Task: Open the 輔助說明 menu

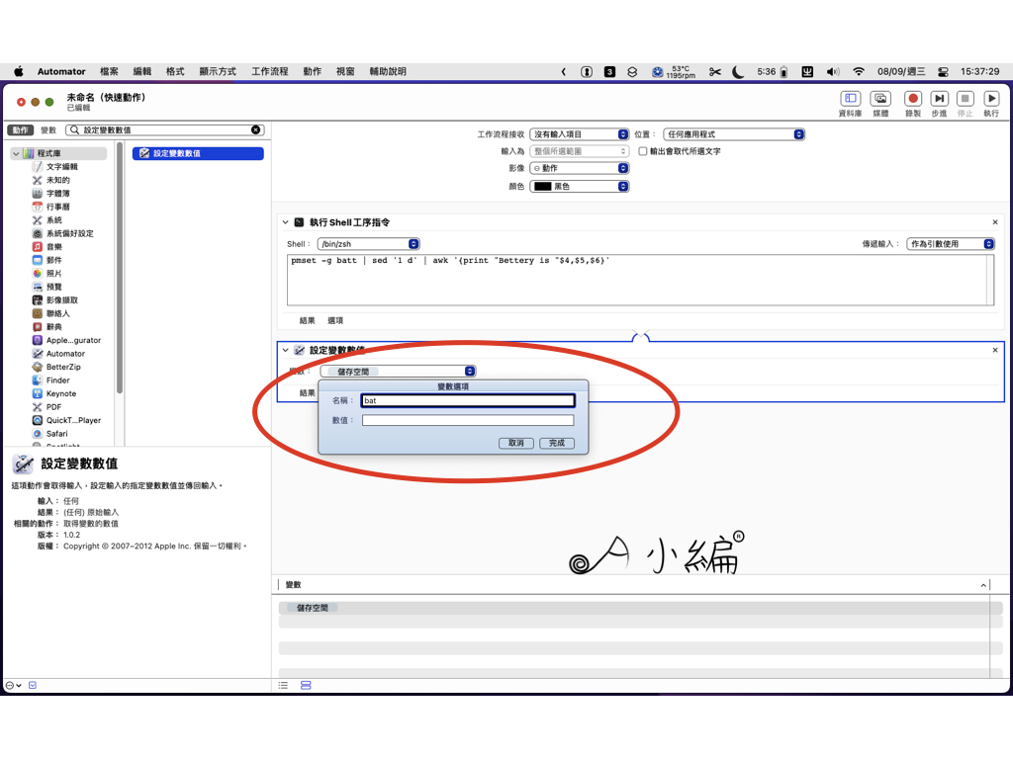Action: (388, 71)
